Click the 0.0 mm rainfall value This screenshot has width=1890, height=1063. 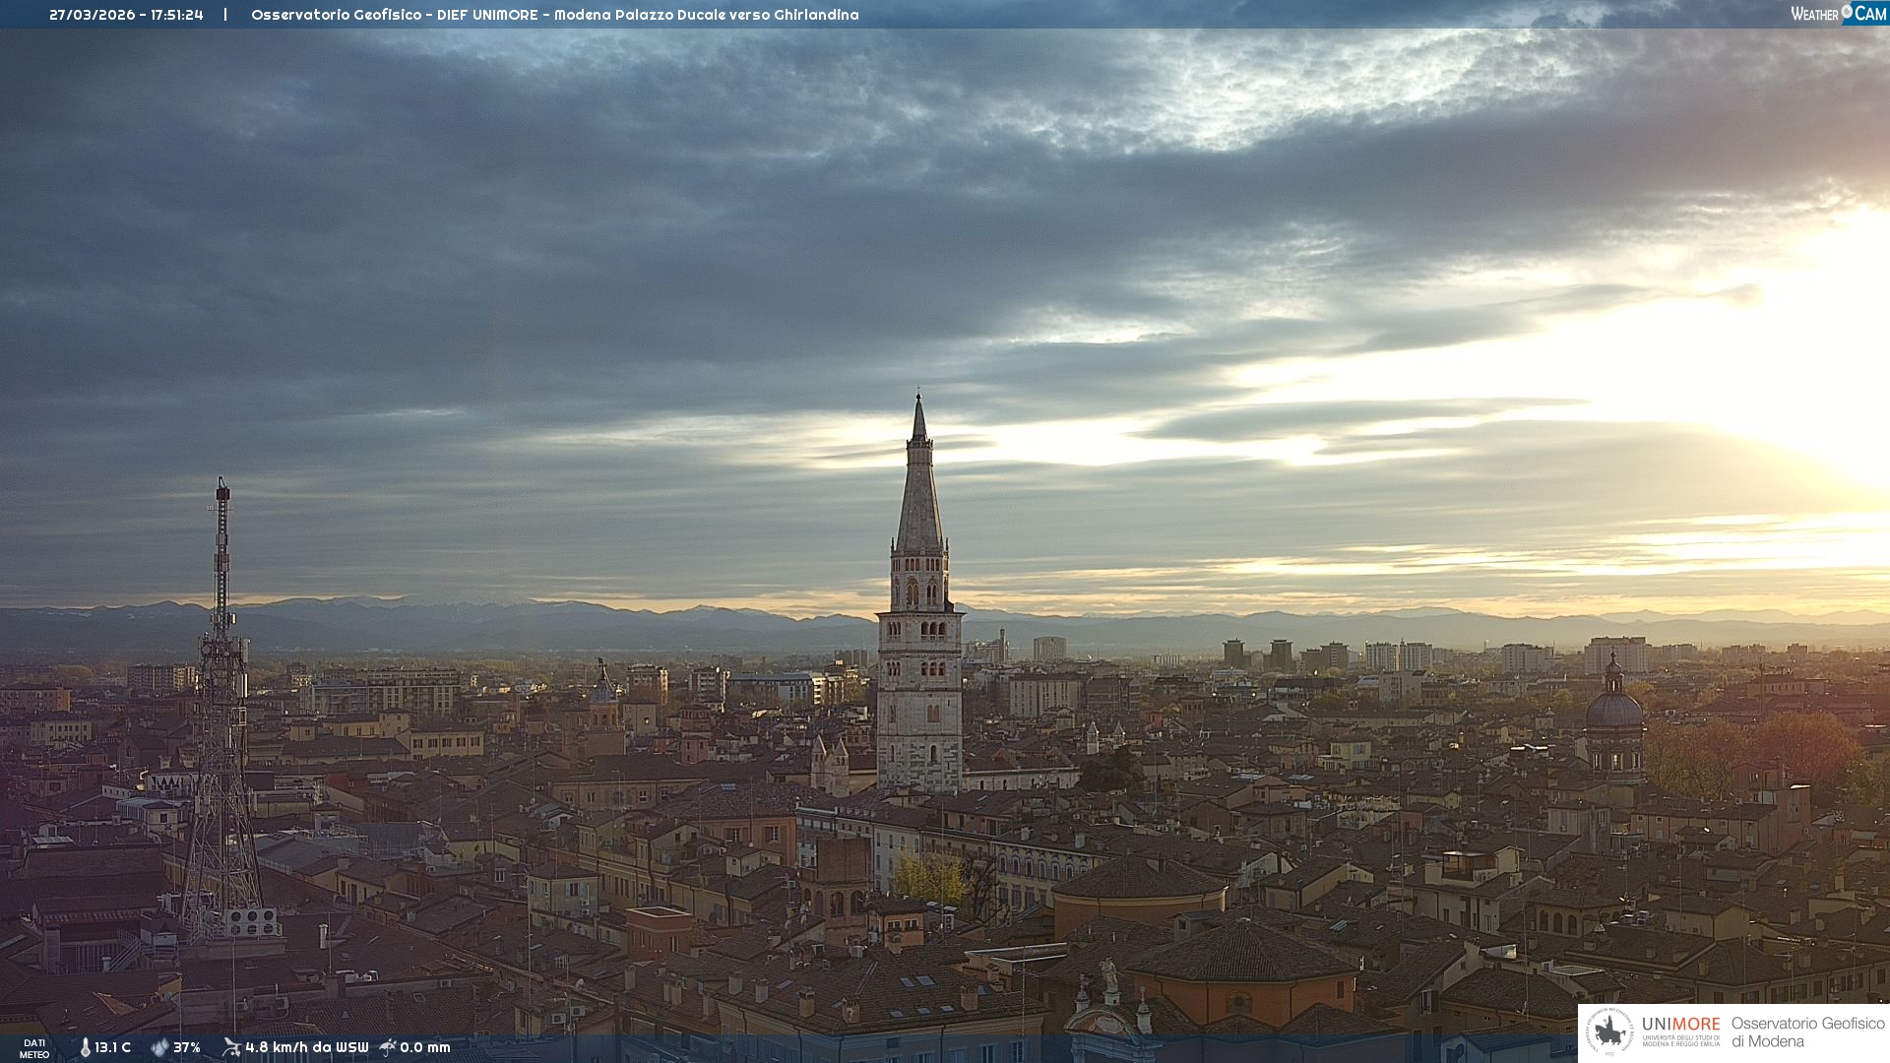pos(425,1048)
